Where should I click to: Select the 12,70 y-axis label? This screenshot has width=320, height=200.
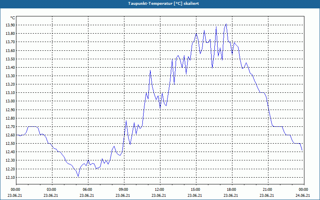(10, 127)
